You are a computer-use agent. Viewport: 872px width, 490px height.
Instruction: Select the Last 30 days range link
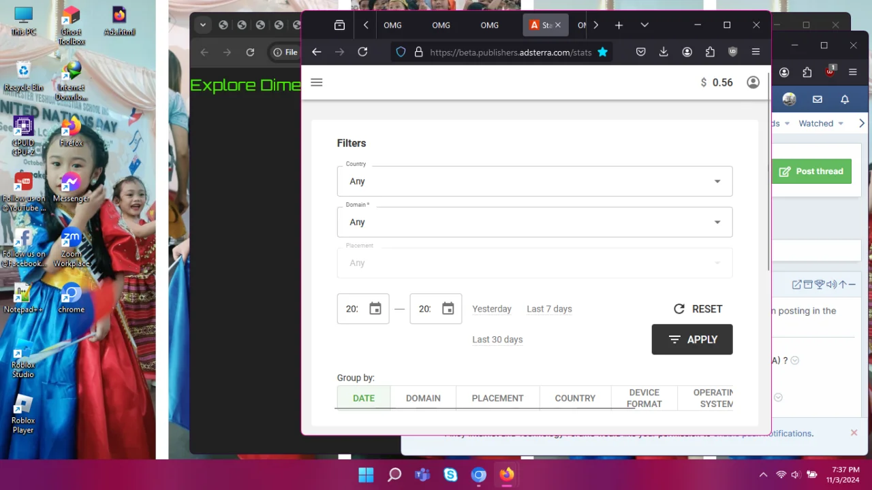click(x=497, y=340)
